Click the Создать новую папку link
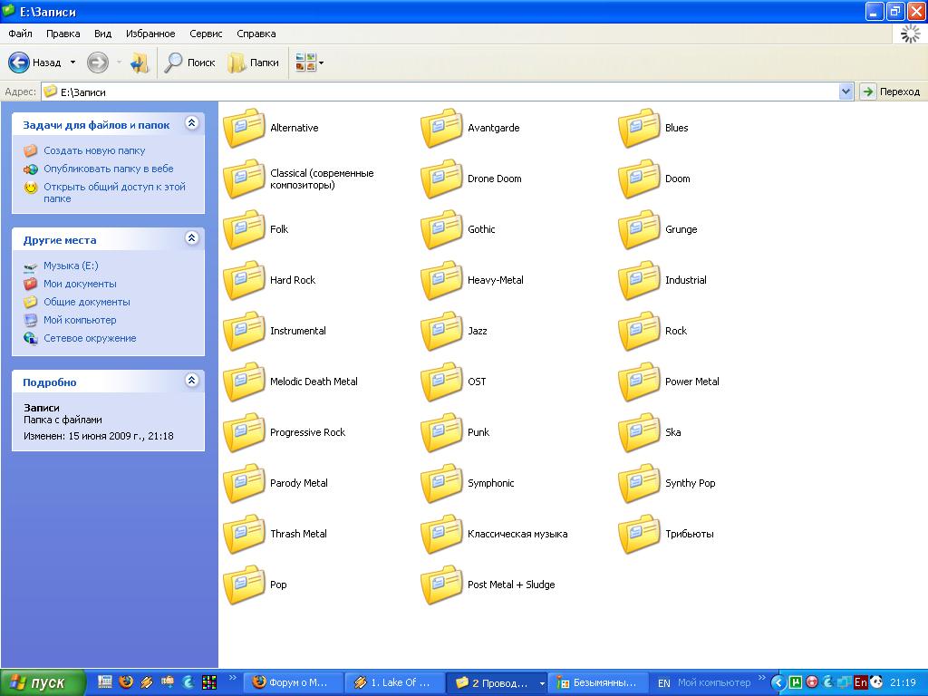The image size is (928, 696). (x=94, y=150)
